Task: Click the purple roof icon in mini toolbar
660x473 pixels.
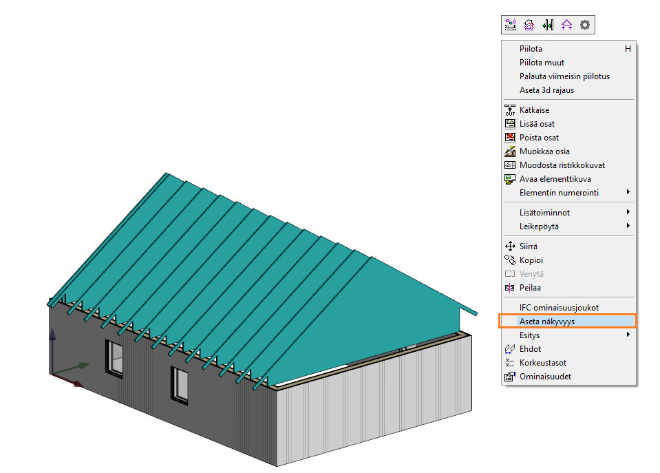Action: tap(566, 25)
